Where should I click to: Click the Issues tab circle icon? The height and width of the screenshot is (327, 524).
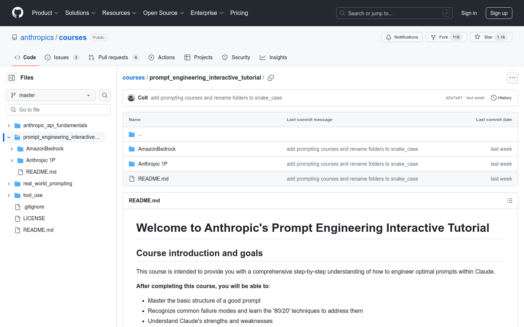pos(48,57)
